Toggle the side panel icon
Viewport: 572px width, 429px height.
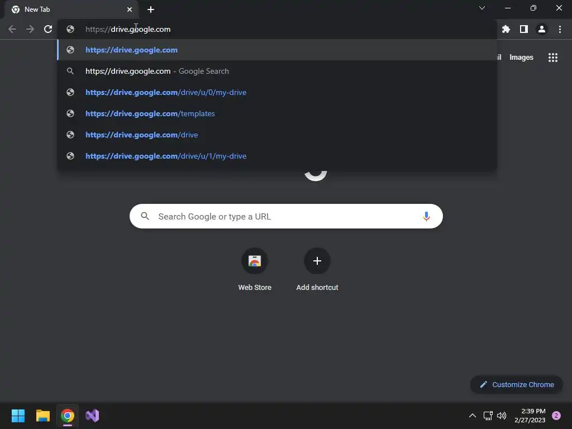pyautogui.click(x=523, y=29)
